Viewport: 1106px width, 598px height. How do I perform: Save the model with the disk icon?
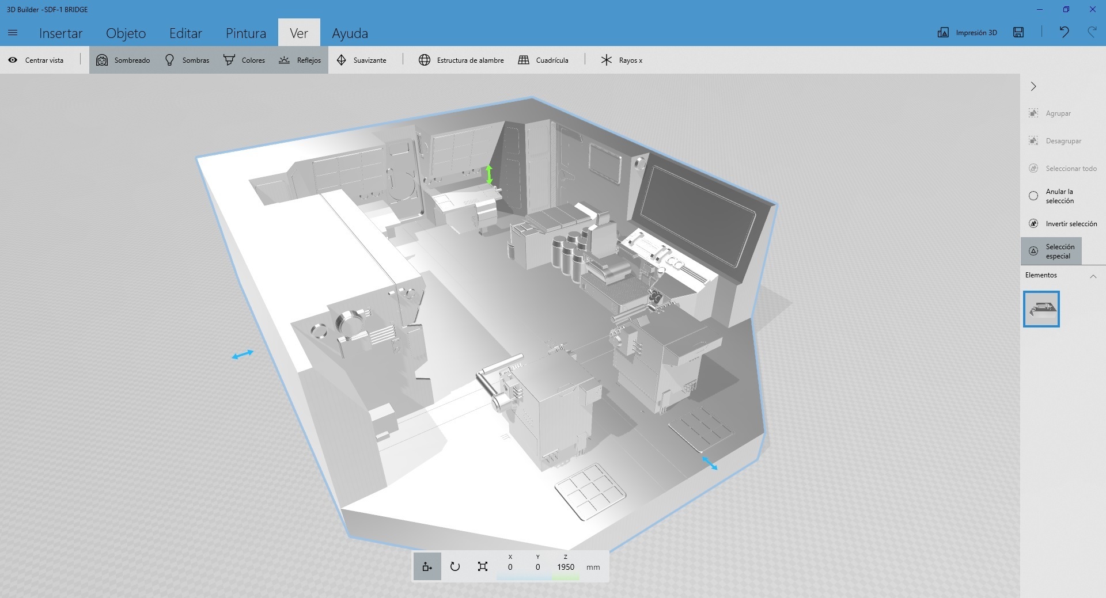1018,33
